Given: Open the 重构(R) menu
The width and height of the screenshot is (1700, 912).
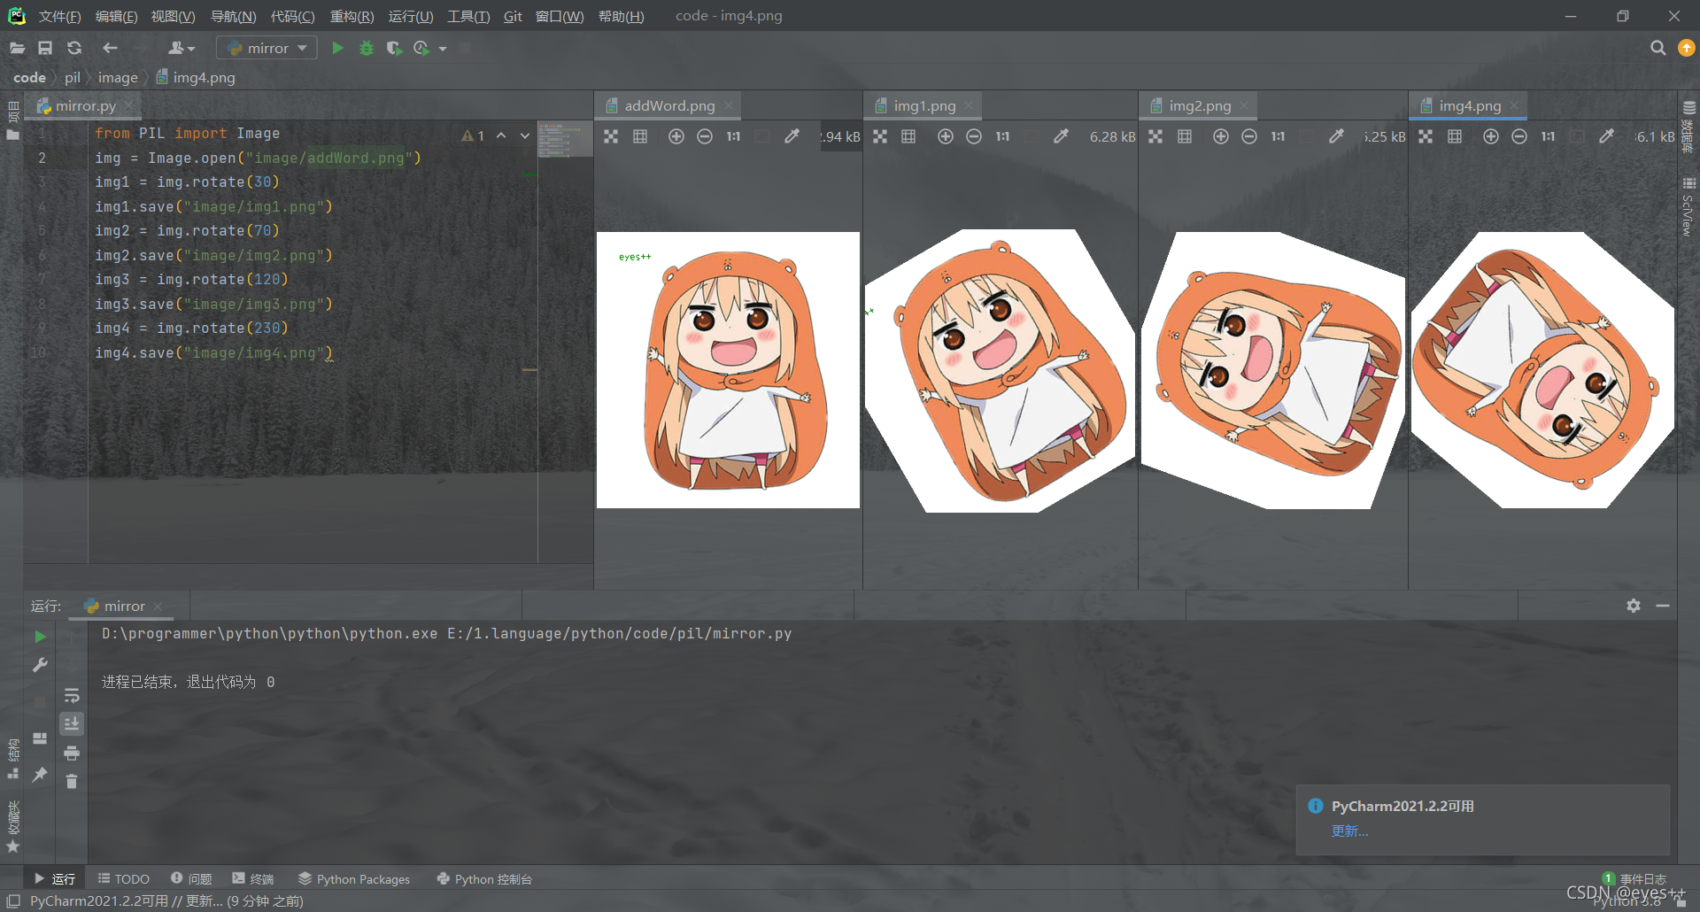Looking at the screenshot, I should pos(352,16).
